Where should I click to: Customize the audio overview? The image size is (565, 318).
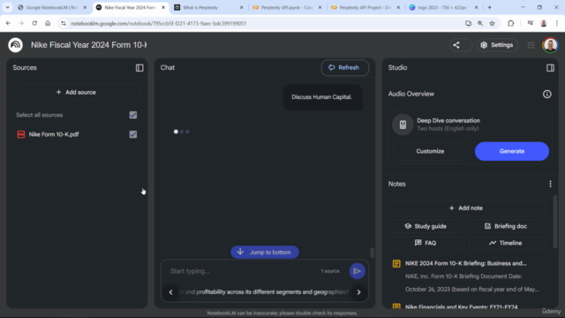point(430,151)
